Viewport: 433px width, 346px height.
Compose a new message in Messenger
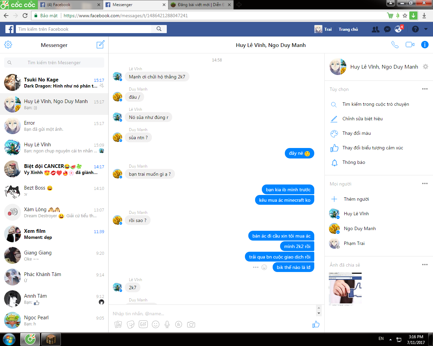pyautogui.click(x=100, y=45)
